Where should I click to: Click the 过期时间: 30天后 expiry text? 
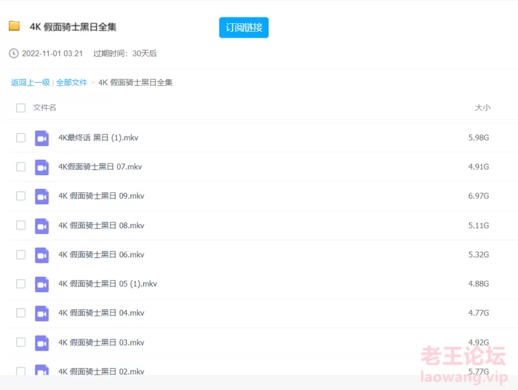pyautogui.click(x=125, y=54)
